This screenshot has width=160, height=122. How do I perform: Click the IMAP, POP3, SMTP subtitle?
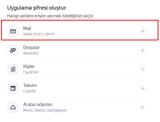click(39, 34)
